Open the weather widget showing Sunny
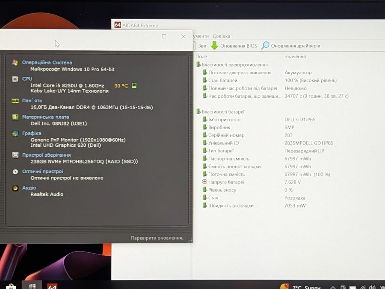The image size is (385, 289). (300, 286)
